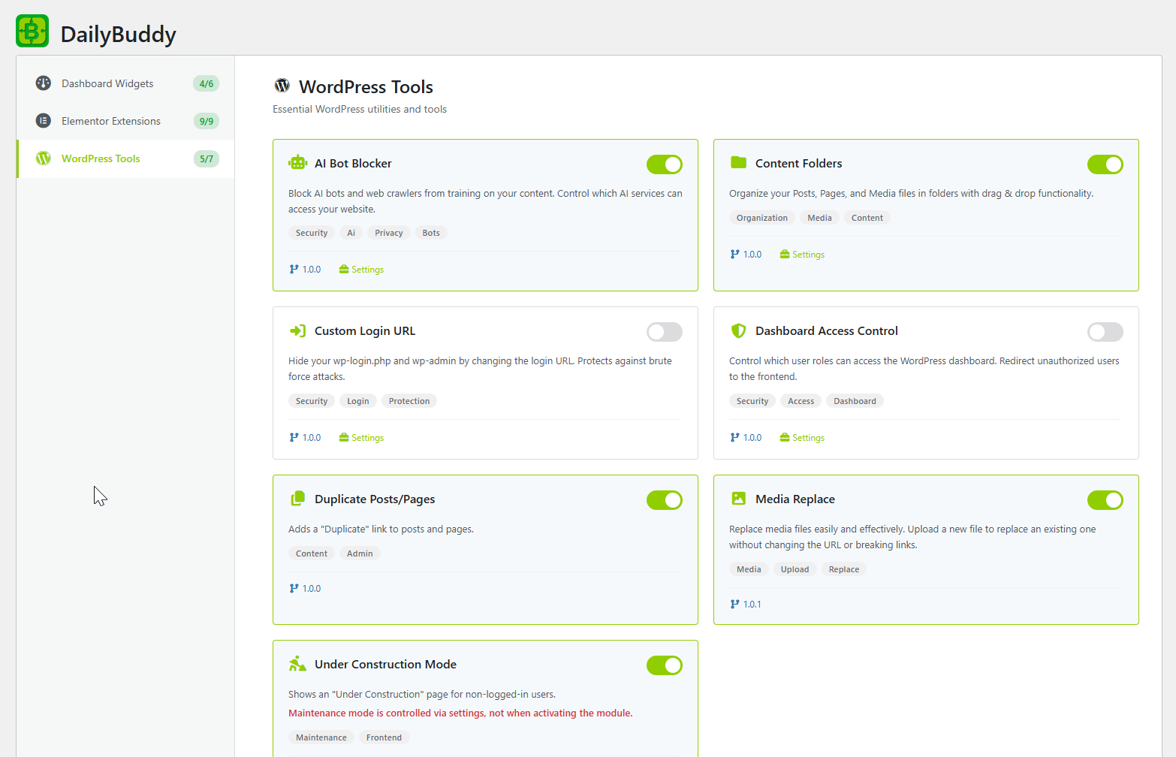Click the Security tag on AI Bot Blocker
This screenshot has height=757, width=1176.
tap(312, 232)
